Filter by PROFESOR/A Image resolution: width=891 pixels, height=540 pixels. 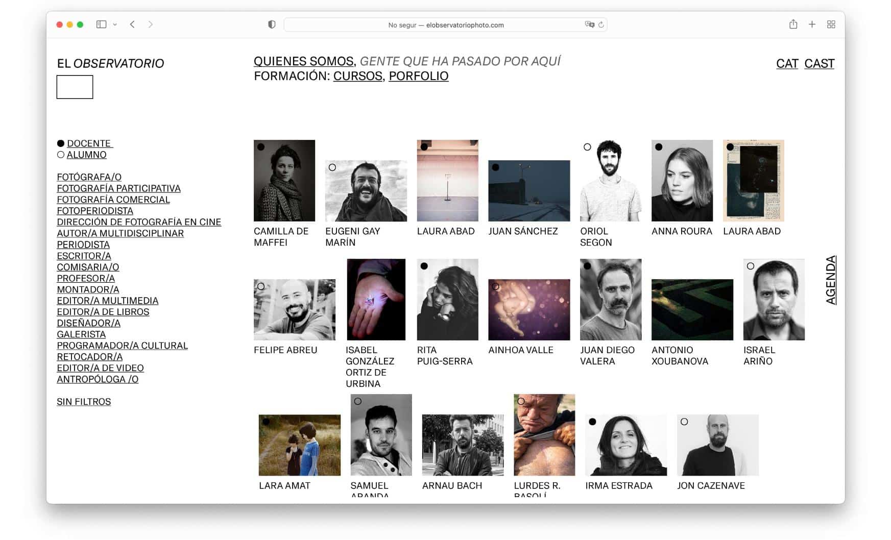[x=86, y=278]
